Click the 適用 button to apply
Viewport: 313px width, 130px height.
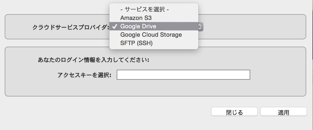(283, 112)
